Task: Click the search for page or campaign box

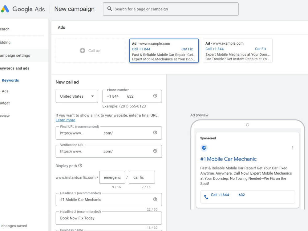Action: pyautogui.click(x=171, y=9)
